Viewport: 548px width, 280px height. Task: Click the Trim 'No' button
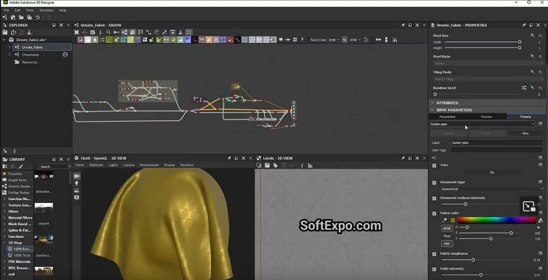pyautogui.click(x=492, y=172)
